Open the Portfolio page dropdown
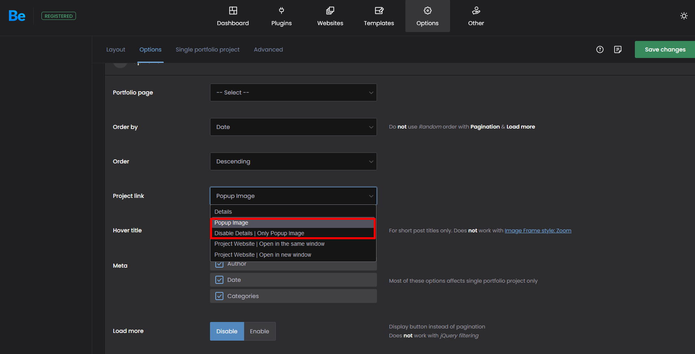 pyautogui.click(x=293, y=92)
